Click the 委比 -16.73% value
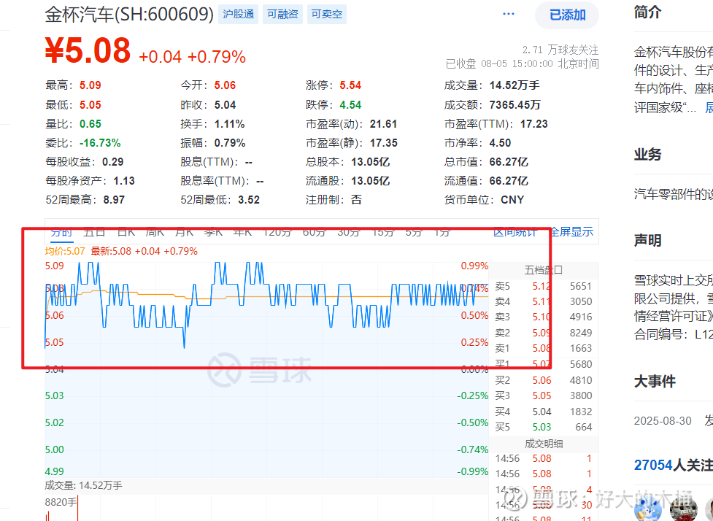The height and width of the screenshot is (521, 713). tap(100, 143)
